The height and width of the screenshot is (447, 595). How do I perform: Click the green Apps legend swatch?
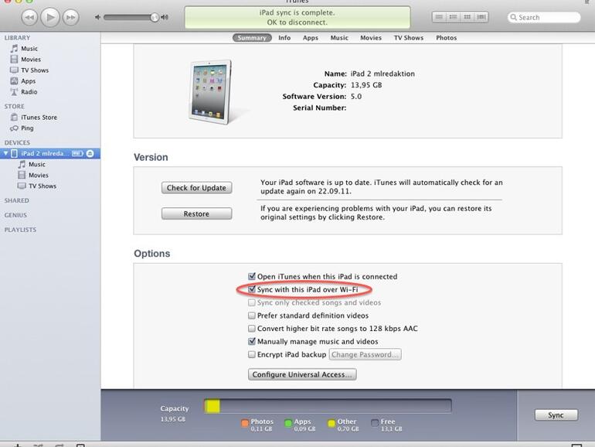(288, 423)
